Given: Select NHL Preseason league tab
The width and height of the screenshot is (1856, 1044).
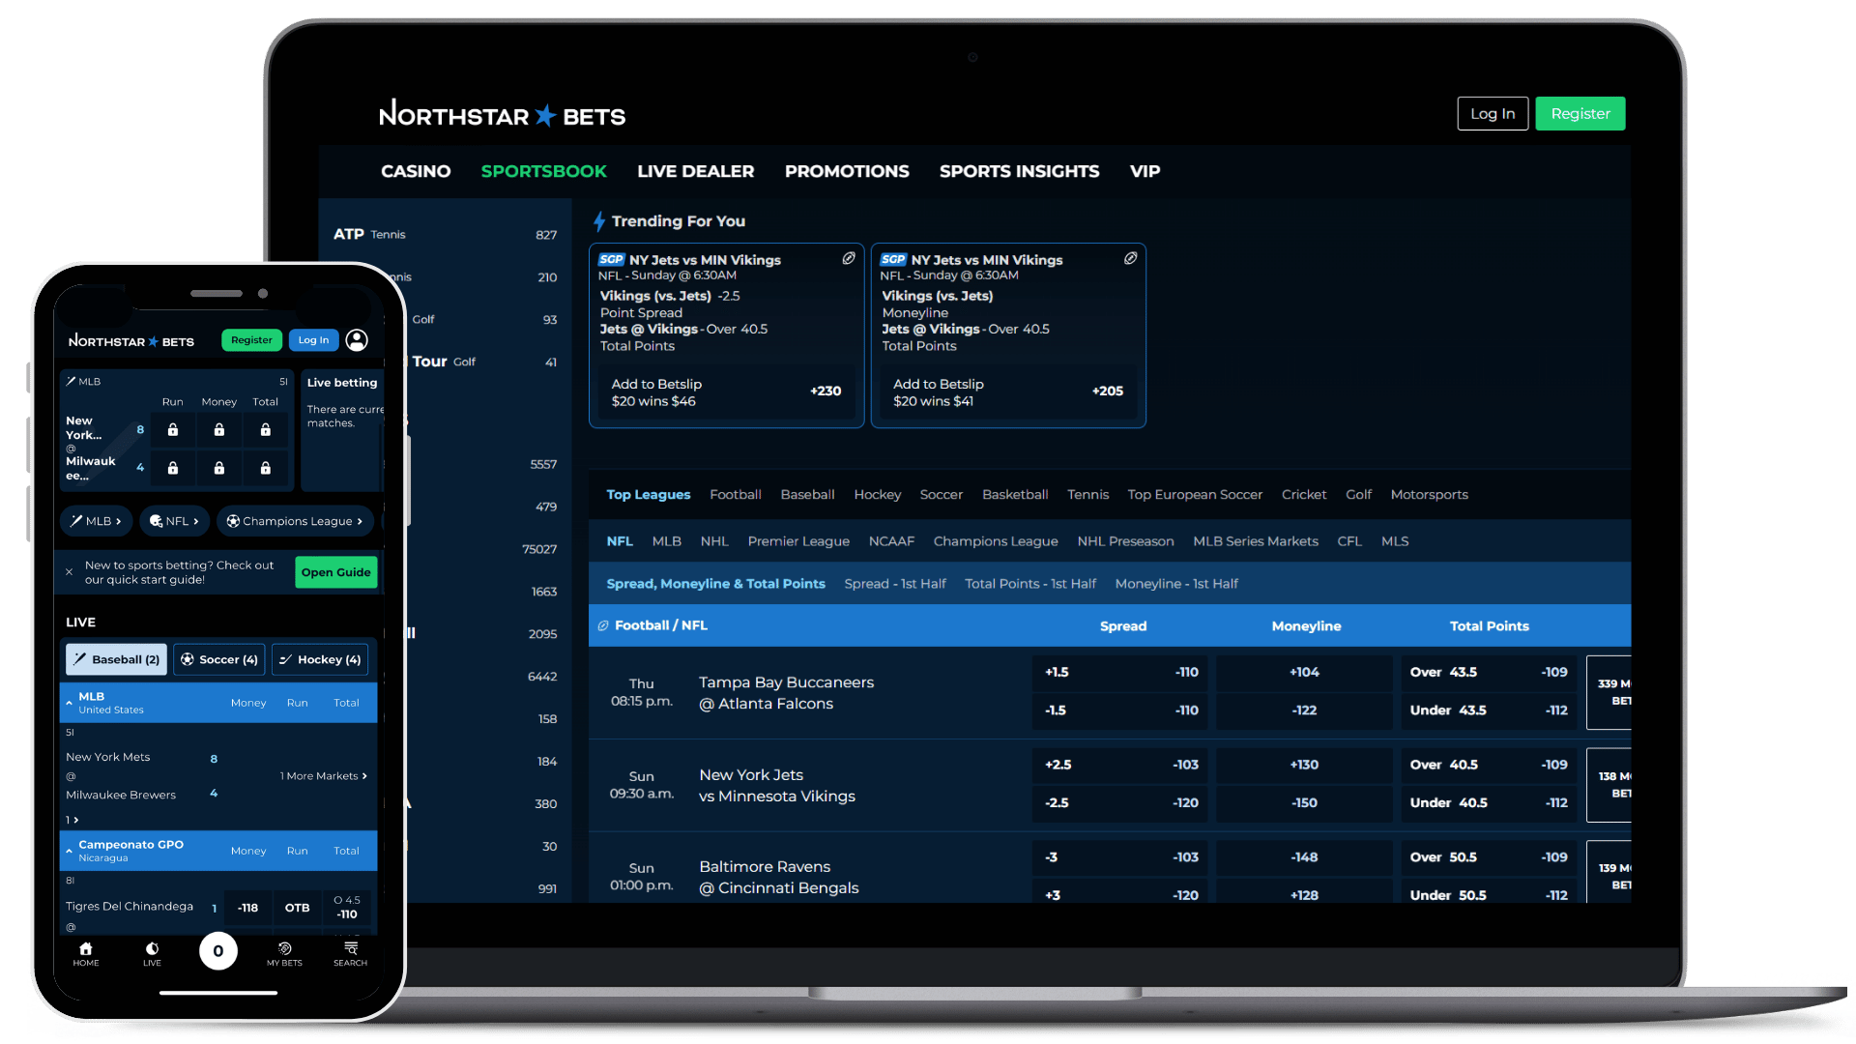Looking at the screenshot, I should click(1125, 541).
